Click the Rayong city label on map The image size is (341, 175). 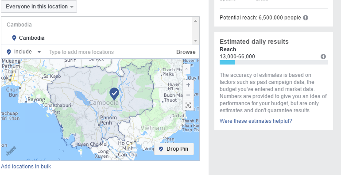[x=36, y=100]
